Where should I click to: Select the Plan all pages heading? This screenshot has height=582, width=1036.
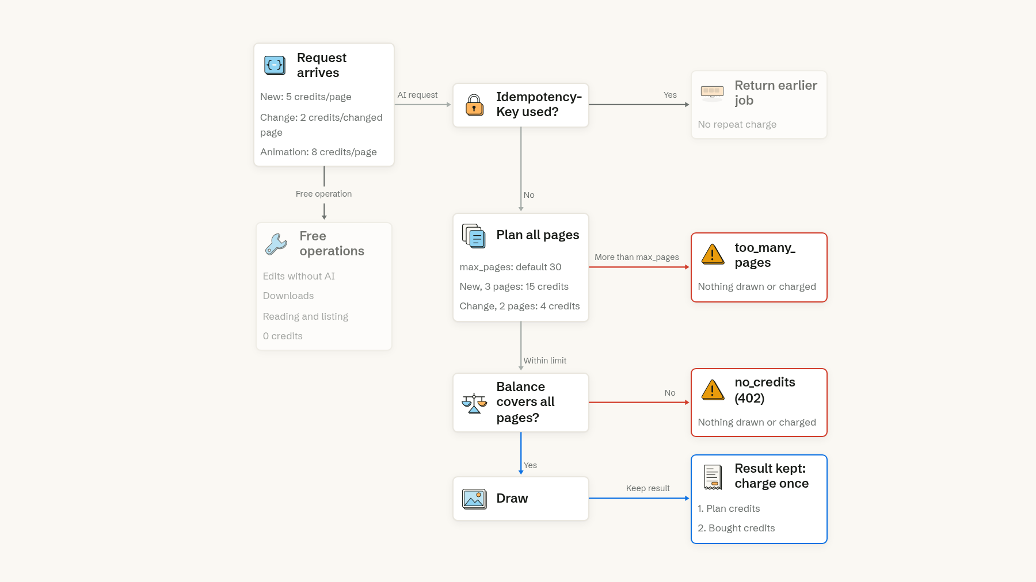[x=538, y=235]
